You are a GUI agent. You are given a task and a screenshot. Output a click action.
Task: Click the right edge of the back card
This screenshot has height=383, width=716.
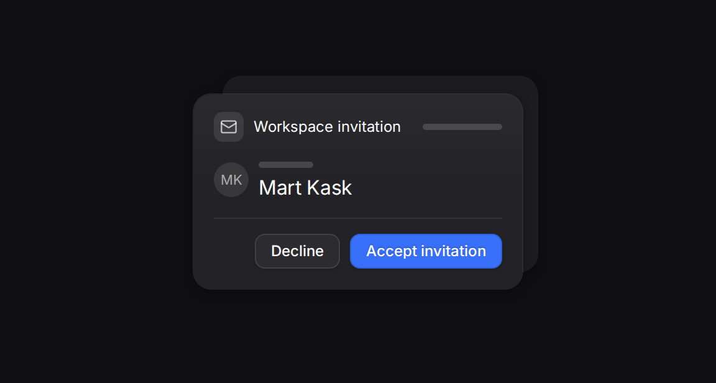coord(531,173)
